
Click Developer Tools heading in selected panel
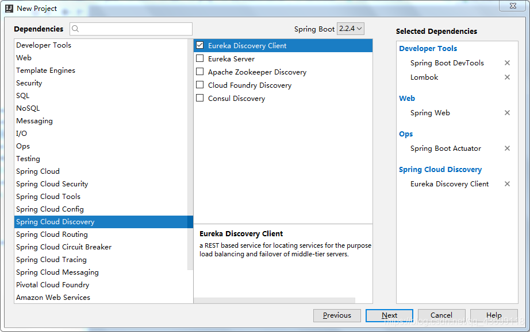click(428, 49)
